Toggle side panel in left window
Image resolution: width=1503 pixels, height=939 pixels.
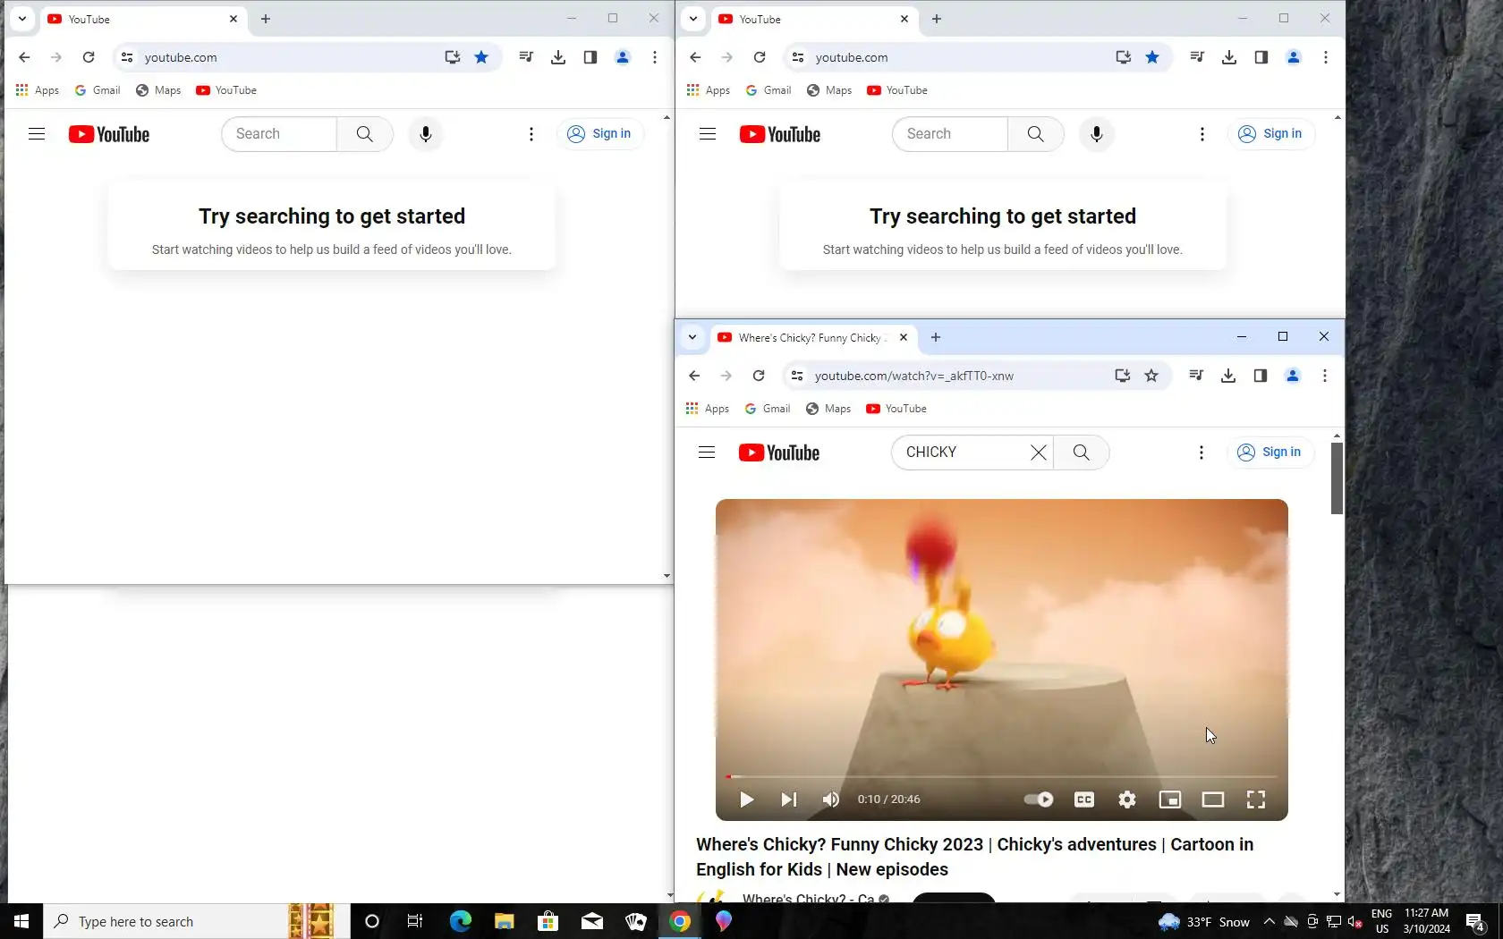[590, 57]
